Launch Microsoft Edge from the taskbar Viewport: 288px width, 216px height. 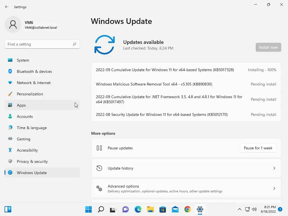click(138, 209)
